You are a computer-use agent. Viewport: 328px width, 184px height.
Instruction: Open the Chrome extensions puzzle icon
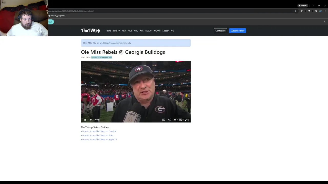[x=302, y=11]
